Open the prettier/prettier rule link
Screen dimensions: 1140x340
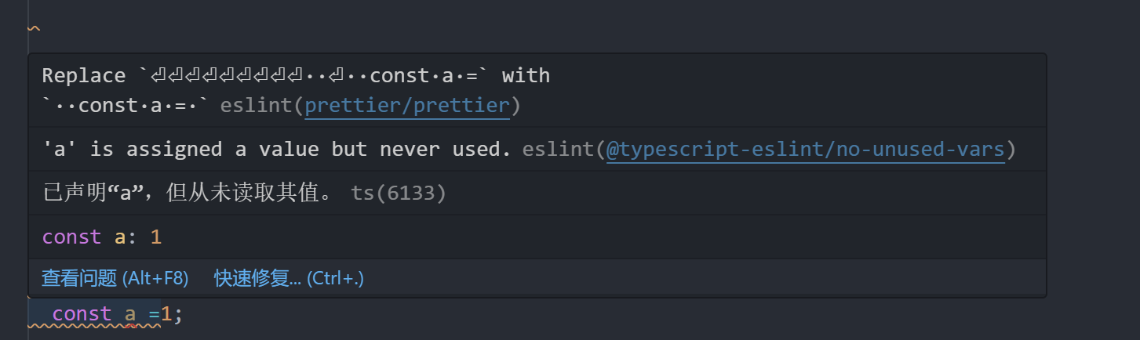point(408,105)
